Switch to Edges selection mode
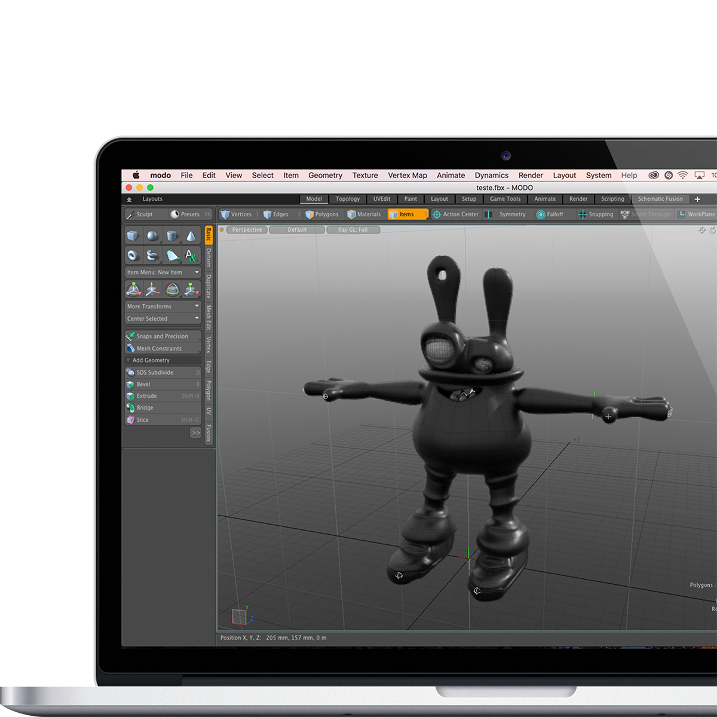The height and width of the screenshot is (717, 717). coord(281,214)
